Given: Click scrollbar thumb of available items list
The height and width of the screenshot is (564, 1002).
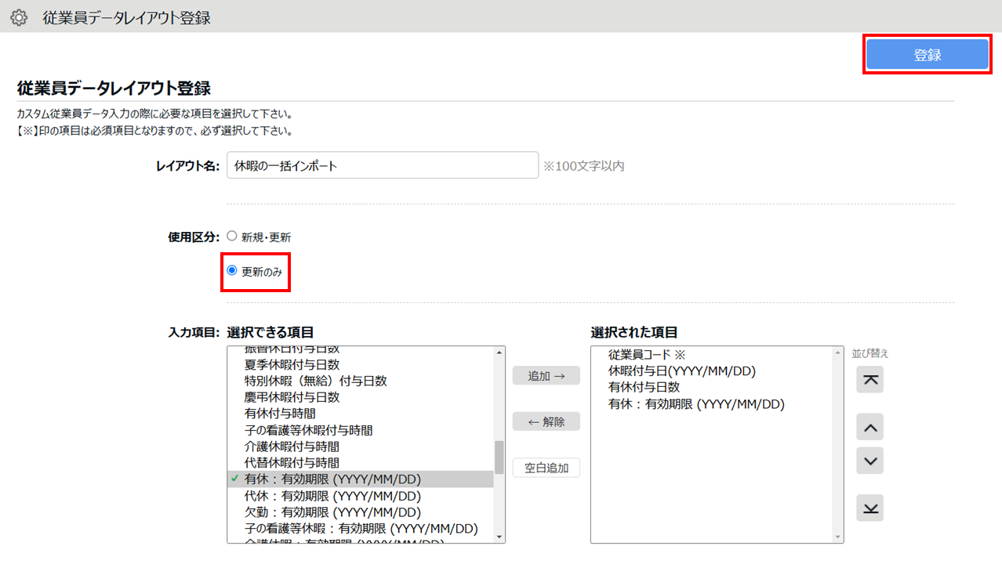Looking at the screenshot, I should (x=499, y=457).
